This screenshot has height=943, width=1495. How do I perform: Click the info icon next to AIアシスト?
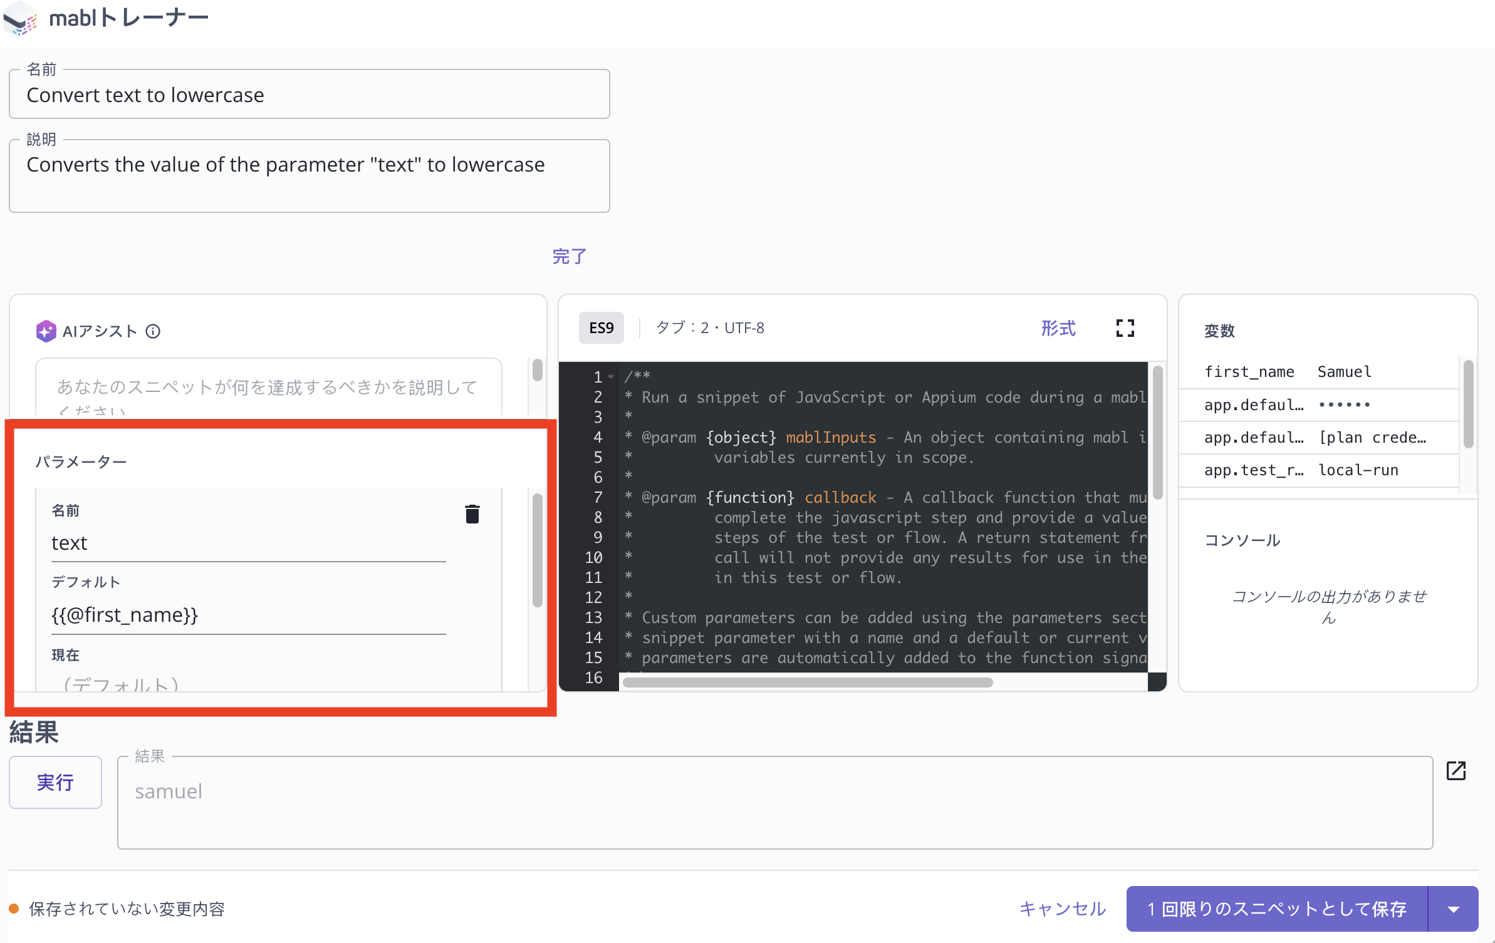click(153, 331)
